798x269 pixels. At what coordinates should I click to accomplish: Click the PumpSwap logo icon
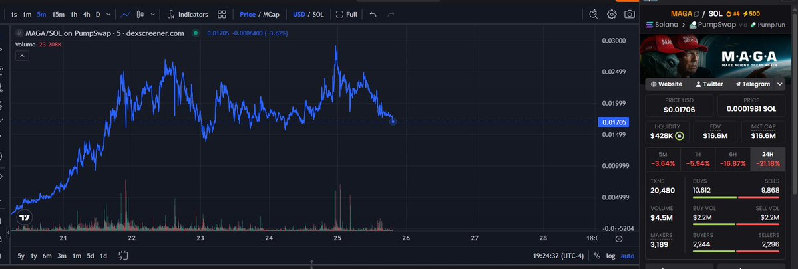693,25
